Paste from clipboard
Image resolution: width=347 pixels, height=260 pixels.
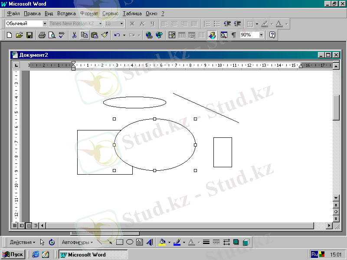click(95, 35)
